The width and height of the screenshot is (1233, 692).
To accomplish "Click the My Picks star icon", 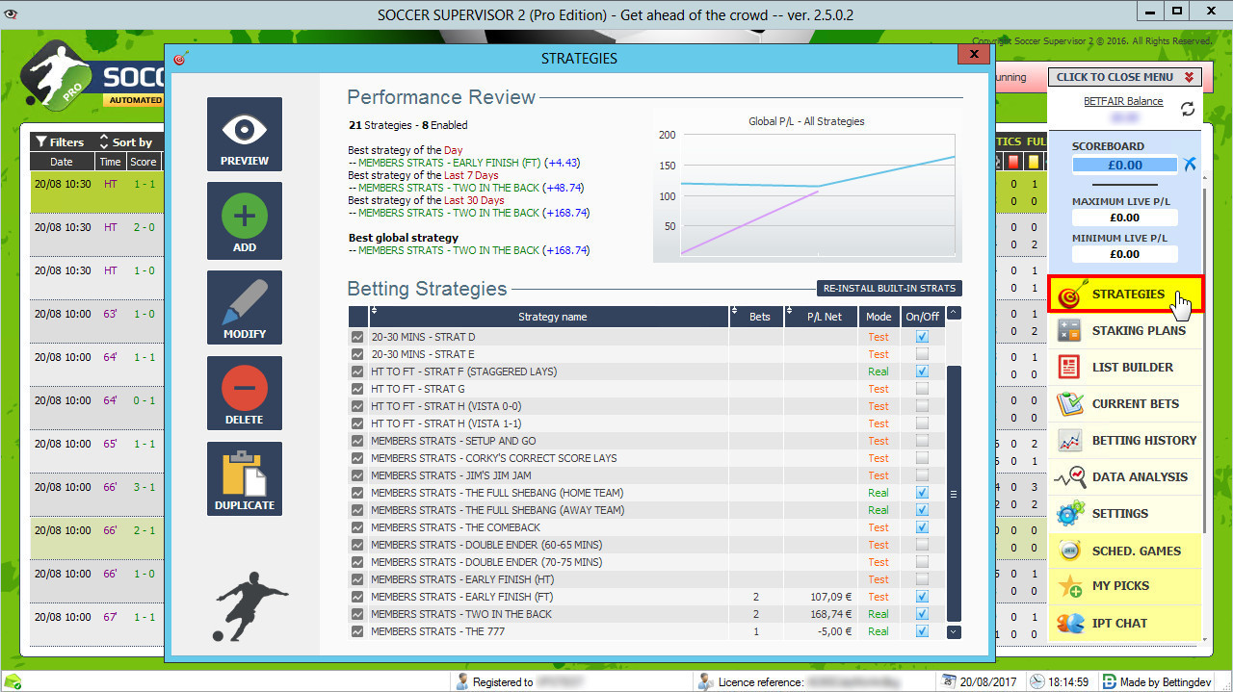I will point(1070,586).
